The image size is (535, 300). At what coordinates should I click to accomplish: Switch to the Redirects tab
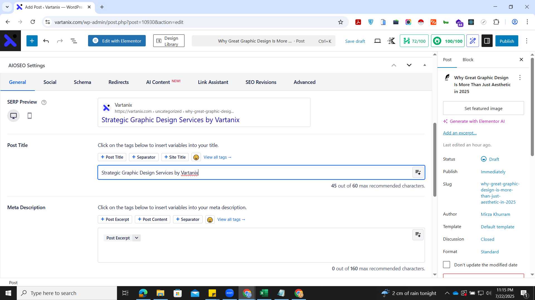119,82
